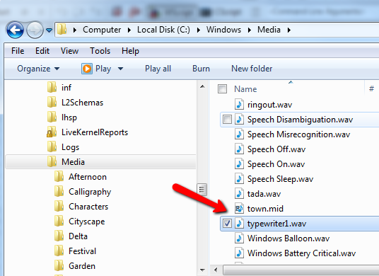
Task: Open the Afternoon subfolder
Action: coord(88,177)
